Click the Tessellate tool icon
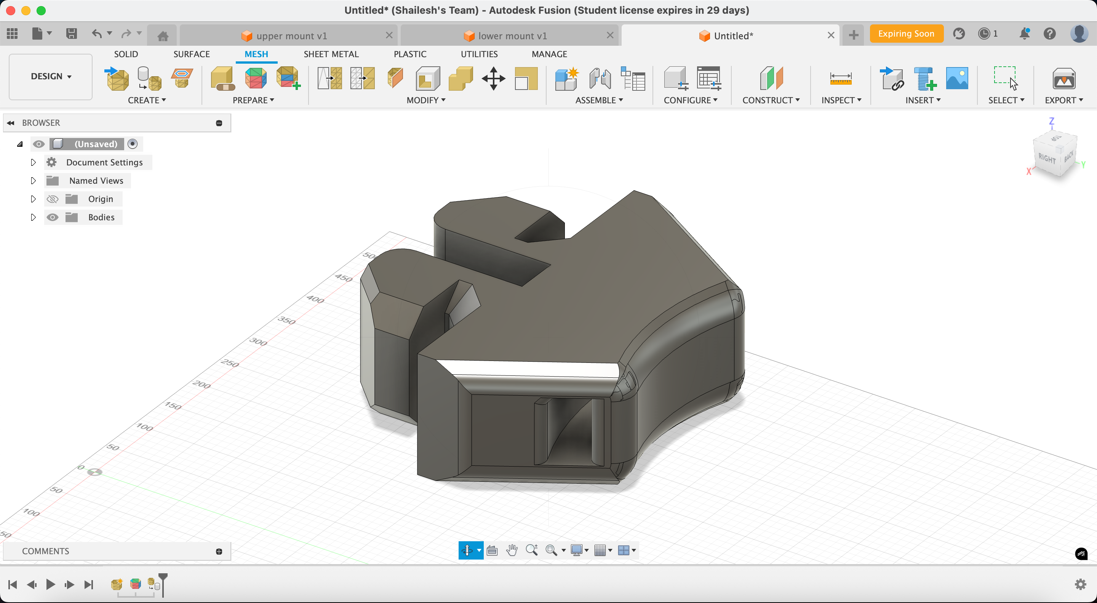1097x603 pixels. tap(149, 79)
